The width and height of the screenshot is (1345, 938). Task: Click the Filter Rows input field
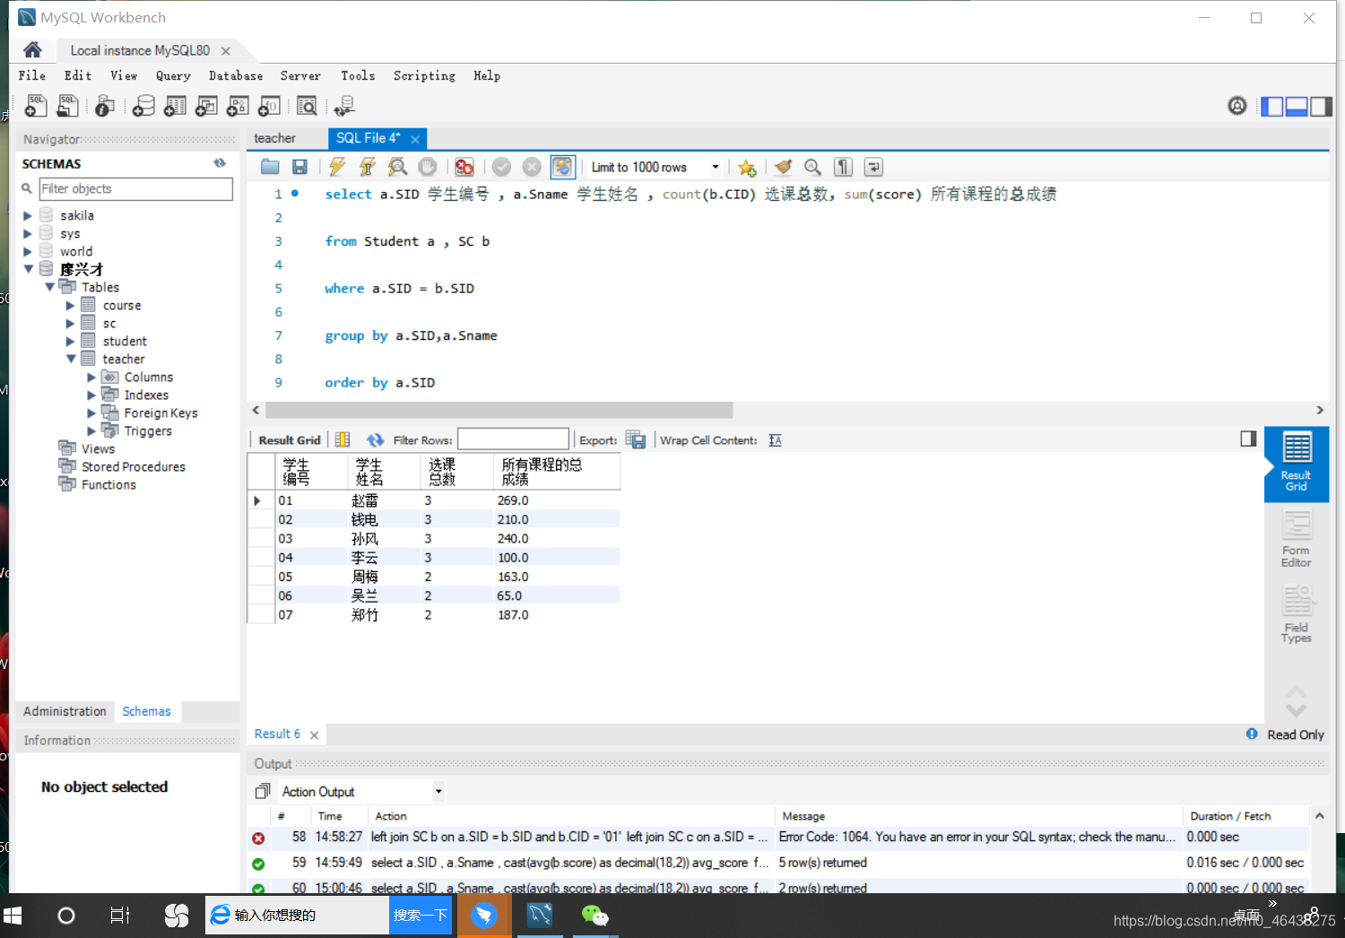pos(514,439)
